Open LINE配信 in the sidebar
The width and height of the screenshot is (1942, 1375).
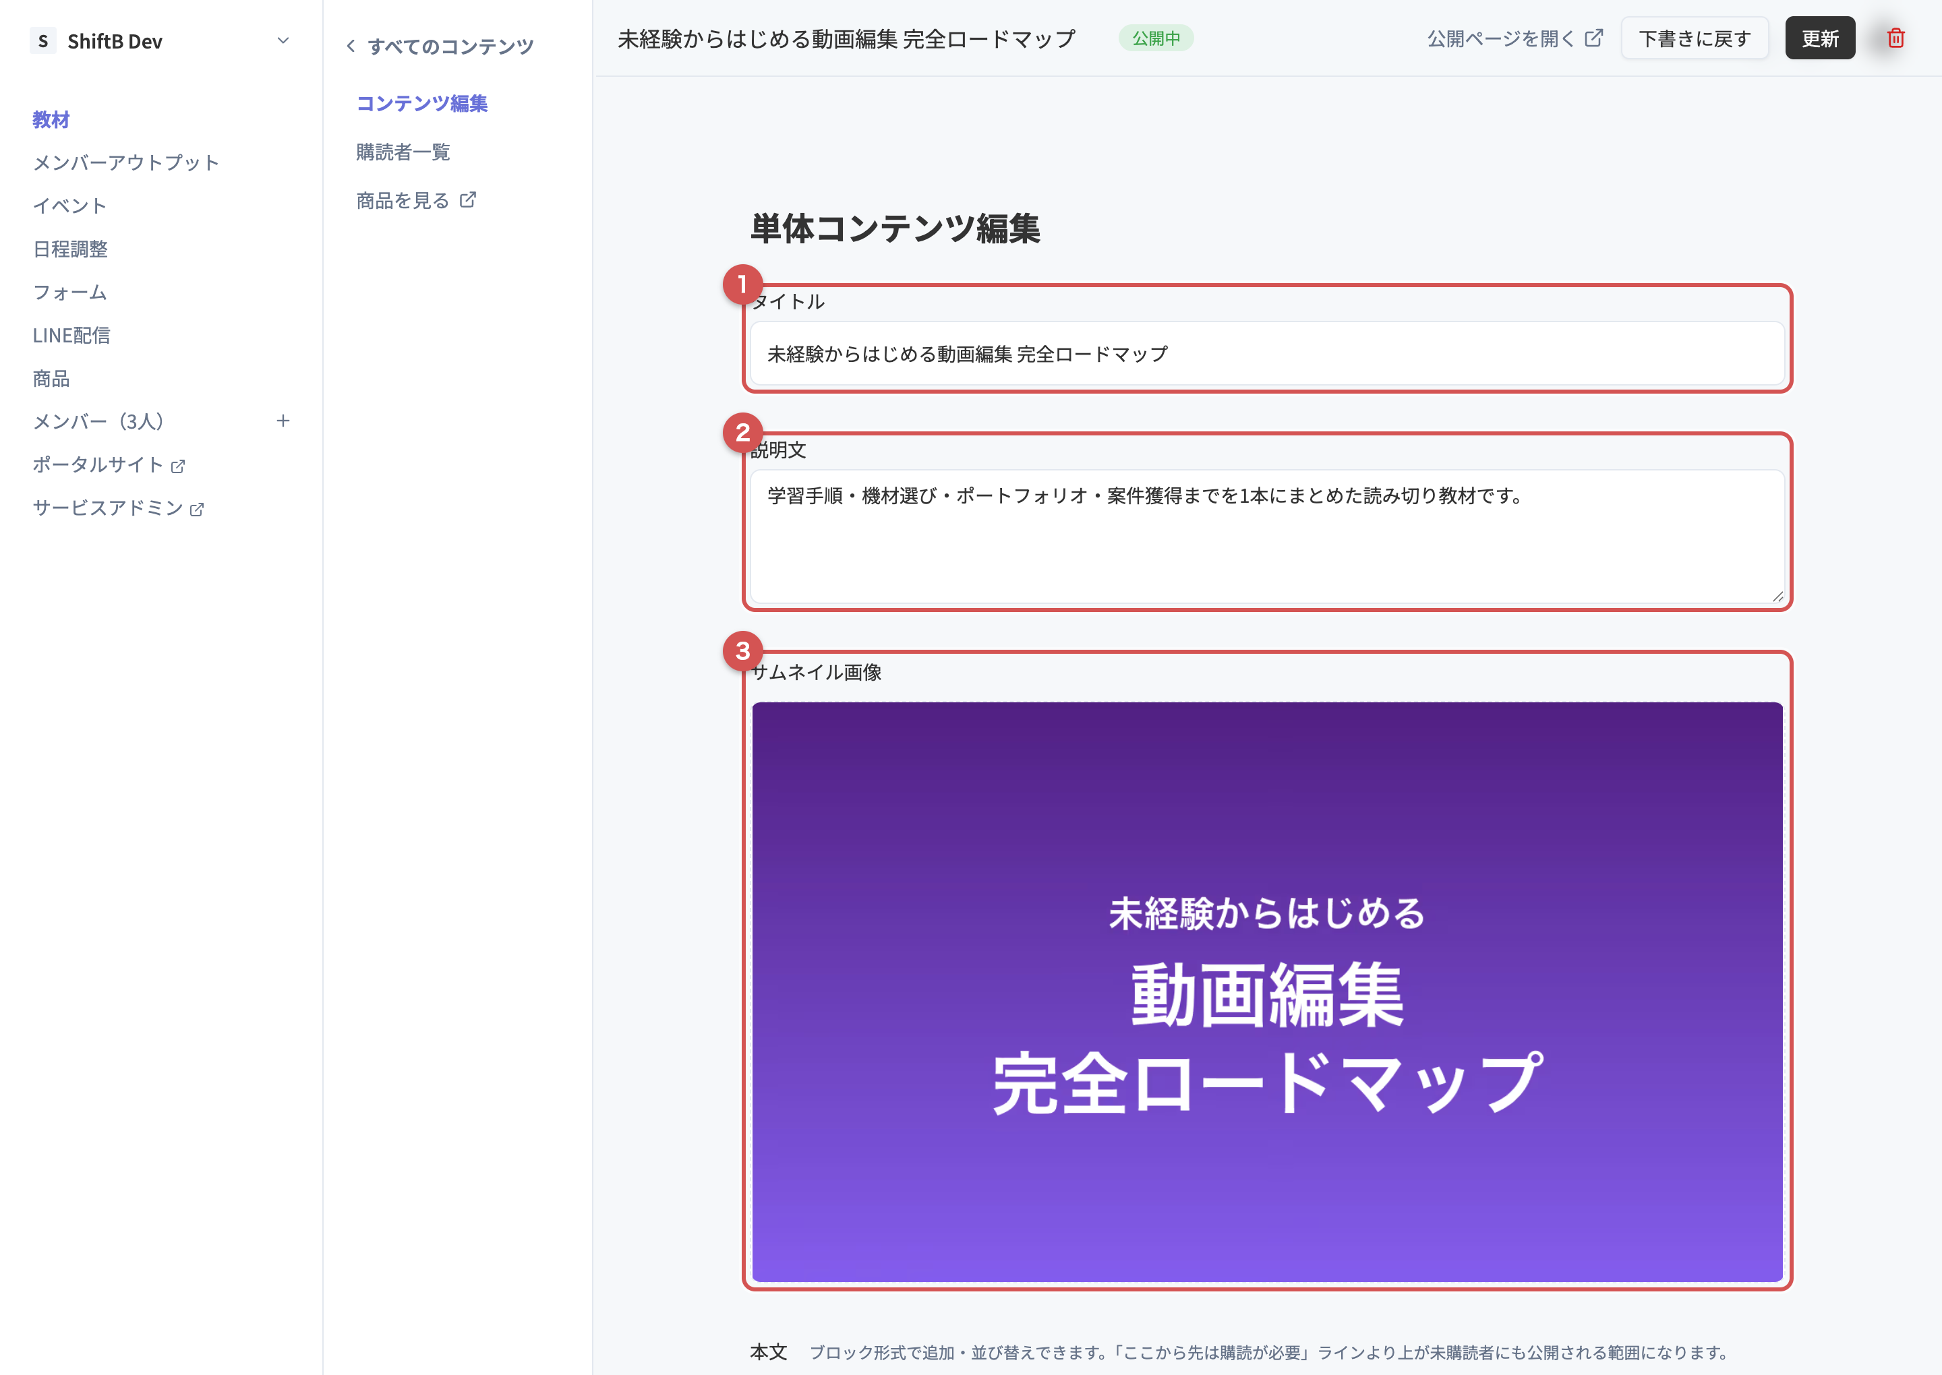pyautogui.click(x=71, y=335)
